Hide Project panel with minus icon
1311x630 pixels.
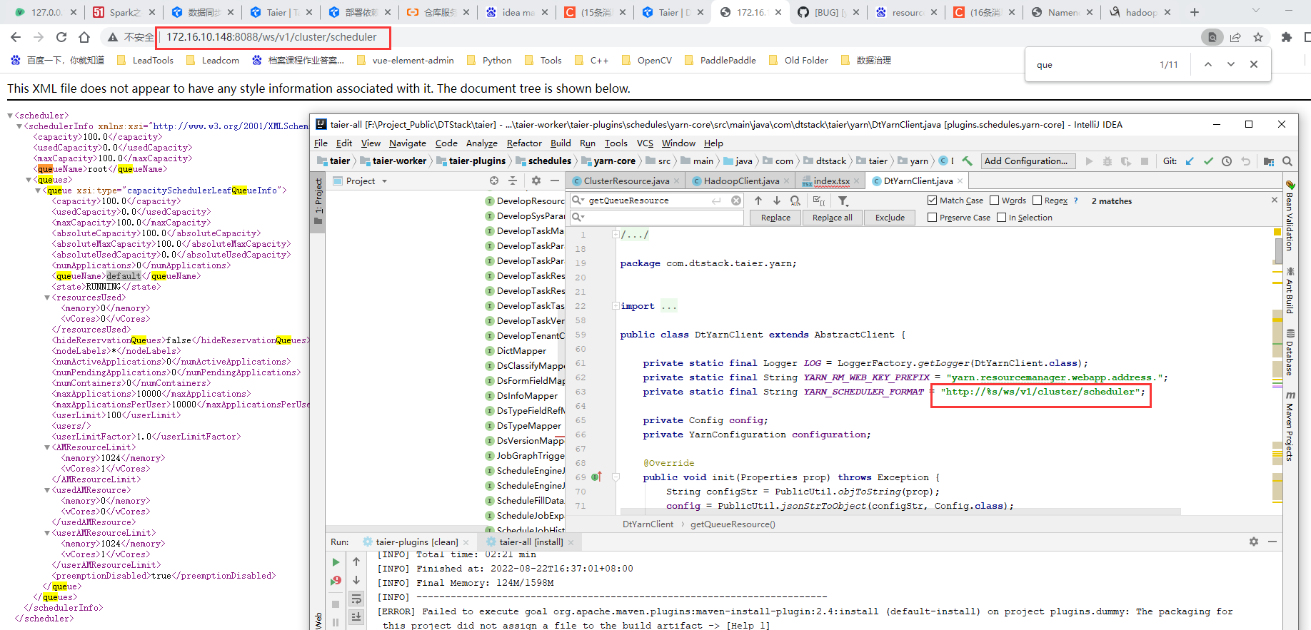pyautogui.click(x=555, y=181)
